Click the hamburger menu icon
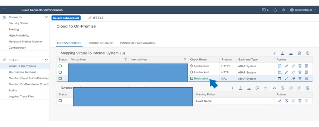 [4, 10]
